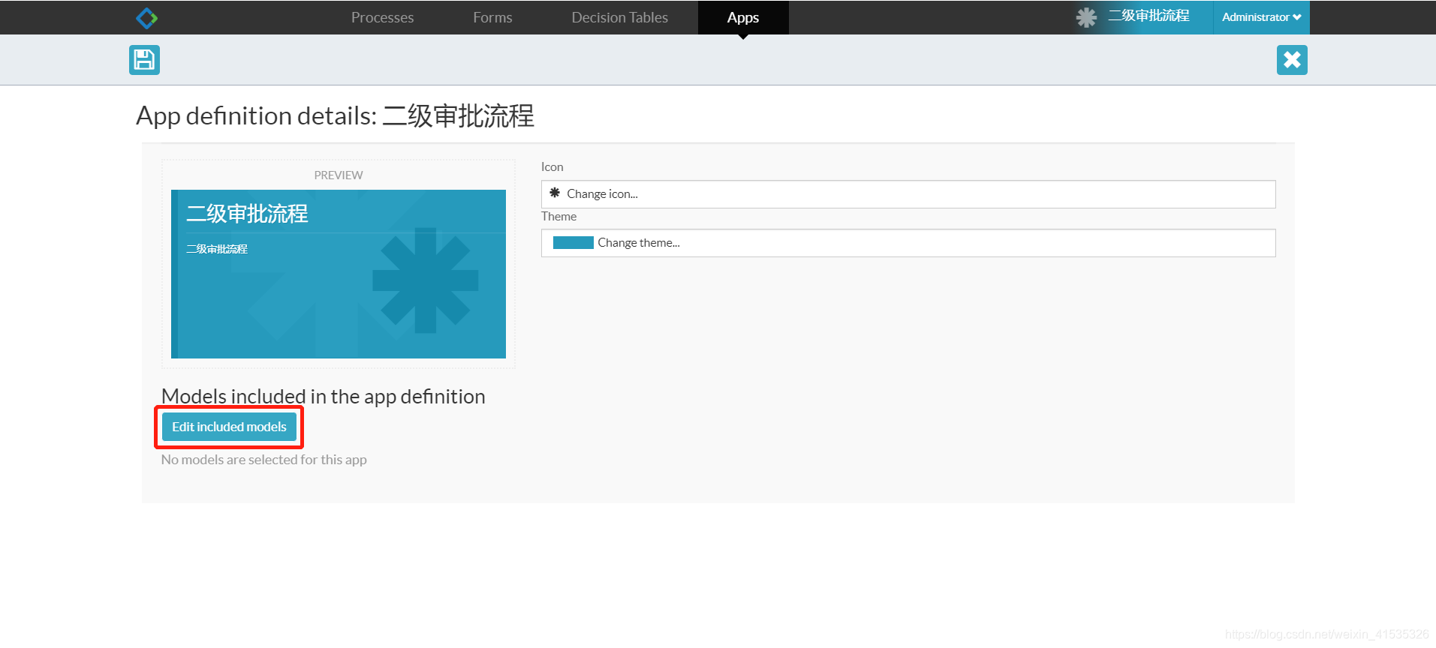Image resolution: width=1436 pixels, height=648 pixels.
Task: Open the Change icon dropdown
Action: (908, 194)
